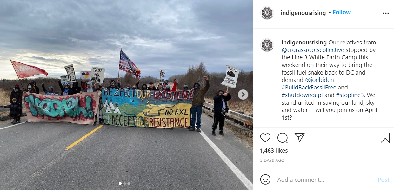This screenshot has width=394, height=190.
Task: Go to next photo with right arrow
Action: [x=243, y=94]
